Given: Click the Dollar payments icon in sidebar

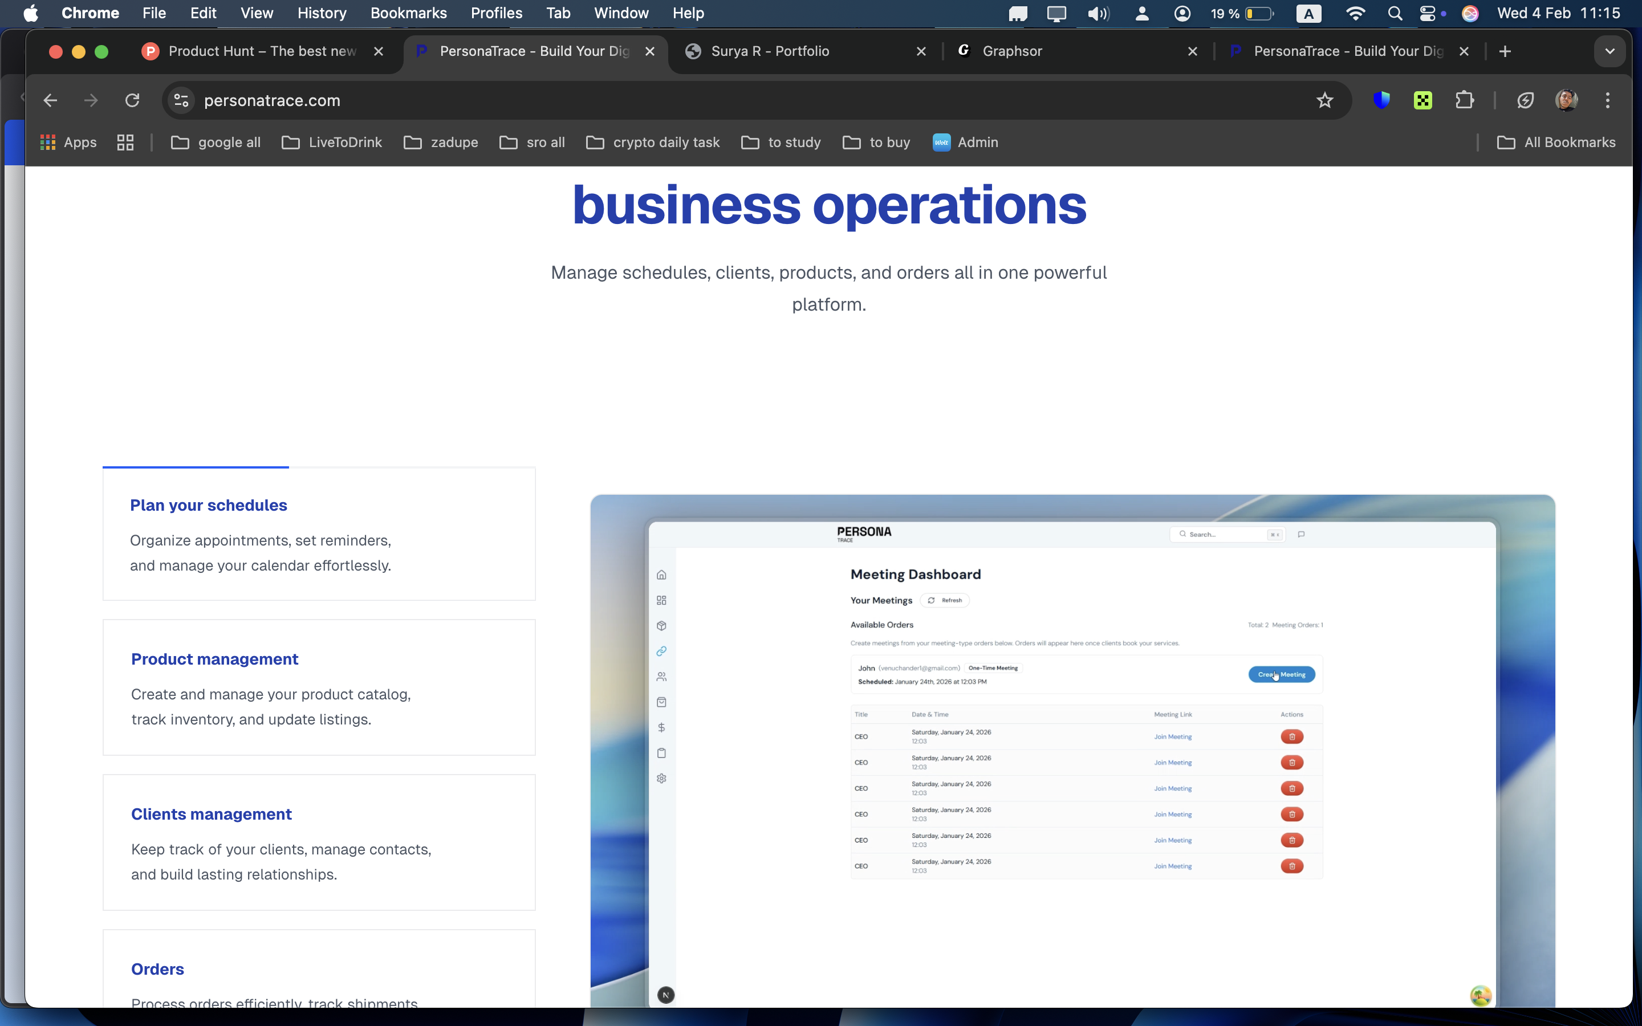Looking at the screenshot, I should (661, 727).
